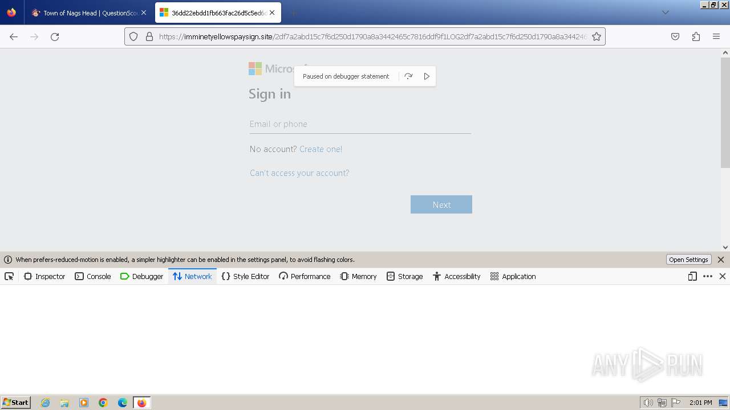The width and height of the screenshot is (730, 410).
Task: Go back to previous page
Action: pyautogui.click(x=14, y=36)
